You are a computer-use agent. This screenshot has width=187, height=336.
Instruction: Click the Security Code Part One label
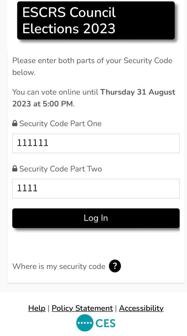[60, 123]
